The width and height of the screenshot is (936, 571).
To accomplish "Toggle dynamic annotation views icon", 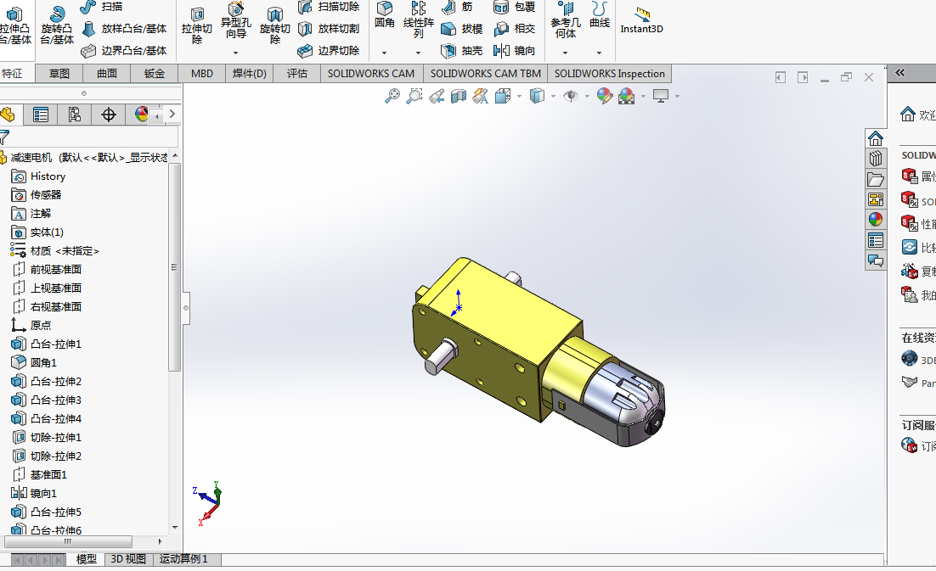I will [x=481, y=95].
